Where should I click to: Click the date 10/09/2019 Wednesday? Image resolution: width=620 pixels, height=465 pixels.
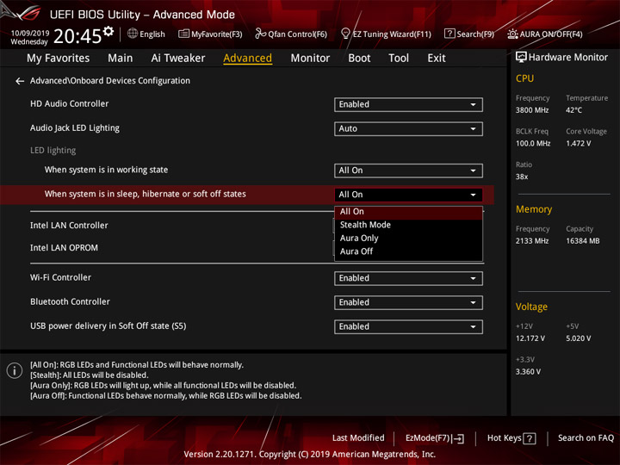point(29,37)
